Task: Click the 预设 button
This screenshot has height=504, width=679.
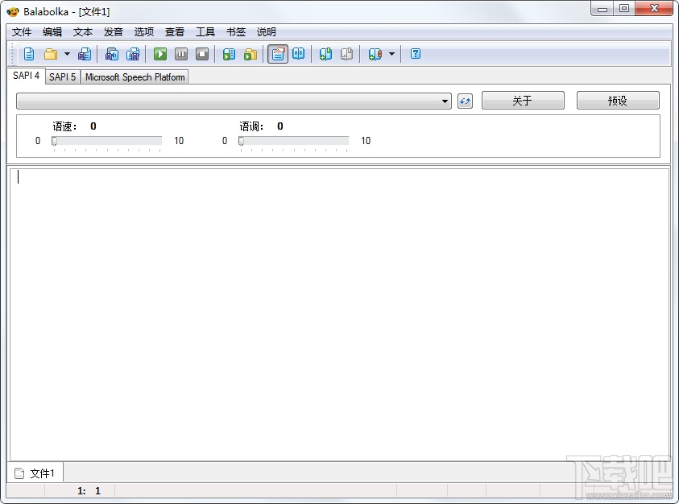Action: (x=618, y=101)
